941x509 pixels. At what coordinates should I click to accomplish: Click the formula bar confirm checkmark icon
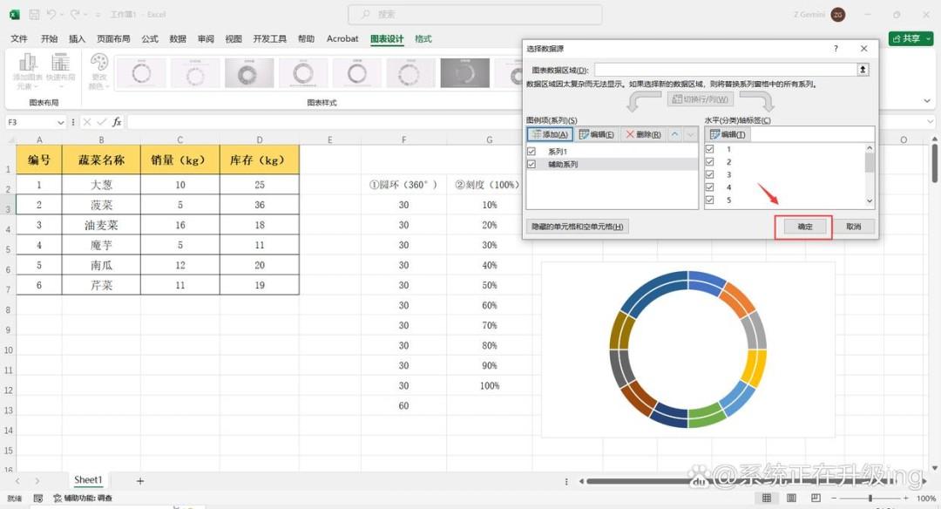click(x=101, y=122)
